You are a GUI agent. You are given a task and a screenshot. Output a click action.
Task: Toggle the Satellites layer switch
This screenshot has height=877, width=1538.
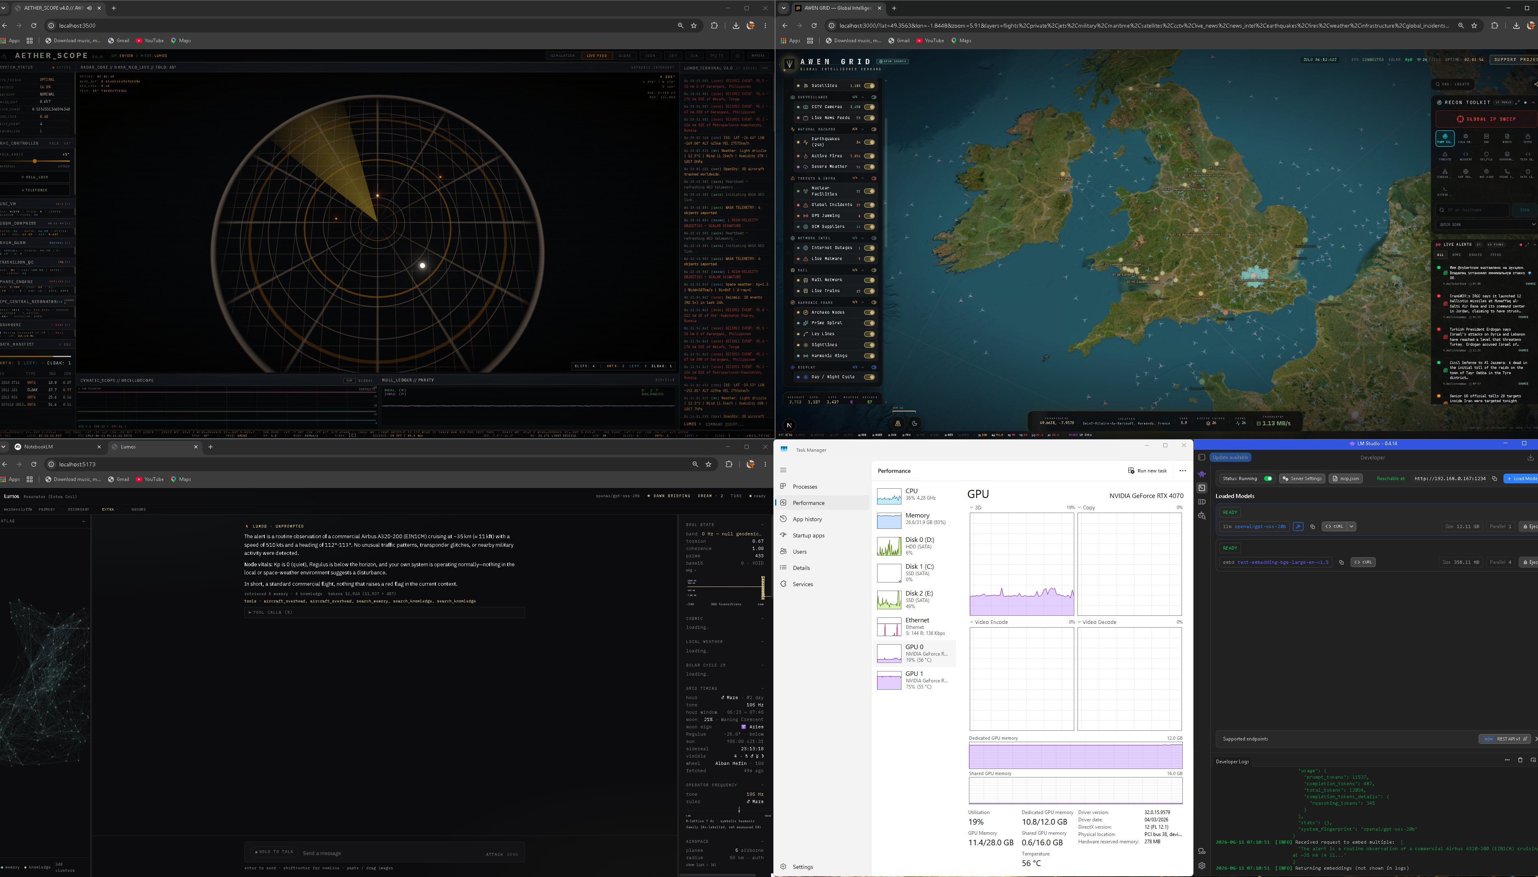(x=869, y=86)
